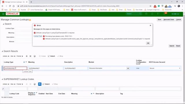Click Lookup Code filter field
This screenshot has height=104, width=185.
pos(18,89)
